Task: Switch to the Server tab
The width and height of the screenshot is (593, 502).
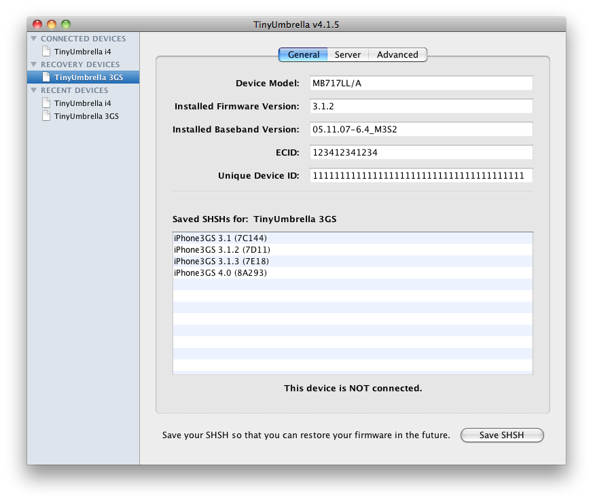Action: 348,54
